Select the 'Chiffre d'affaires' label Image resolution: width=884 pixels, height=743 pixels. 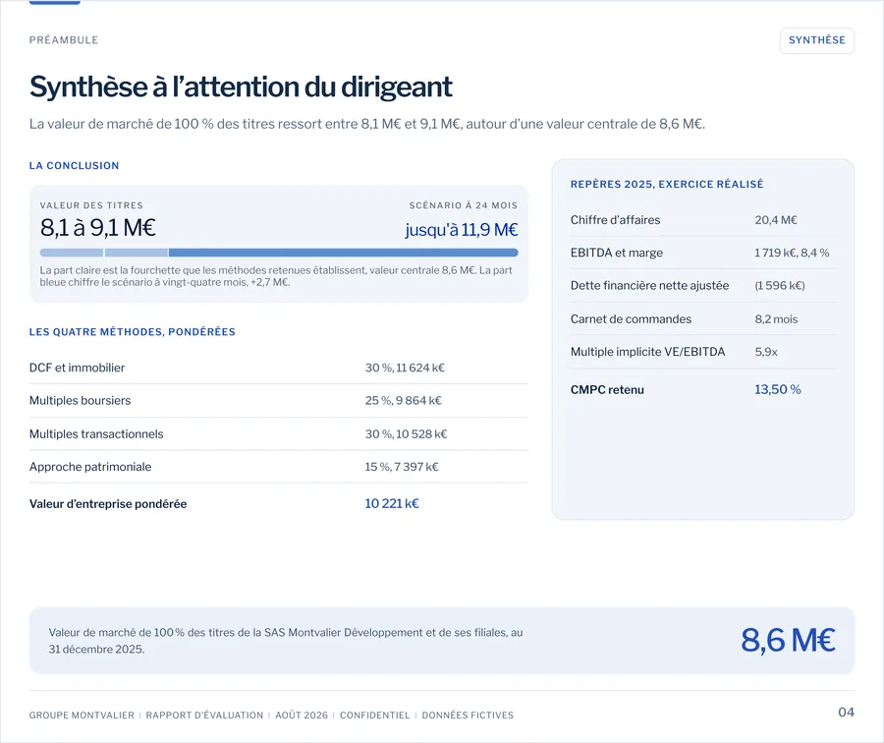pos(615,220)
